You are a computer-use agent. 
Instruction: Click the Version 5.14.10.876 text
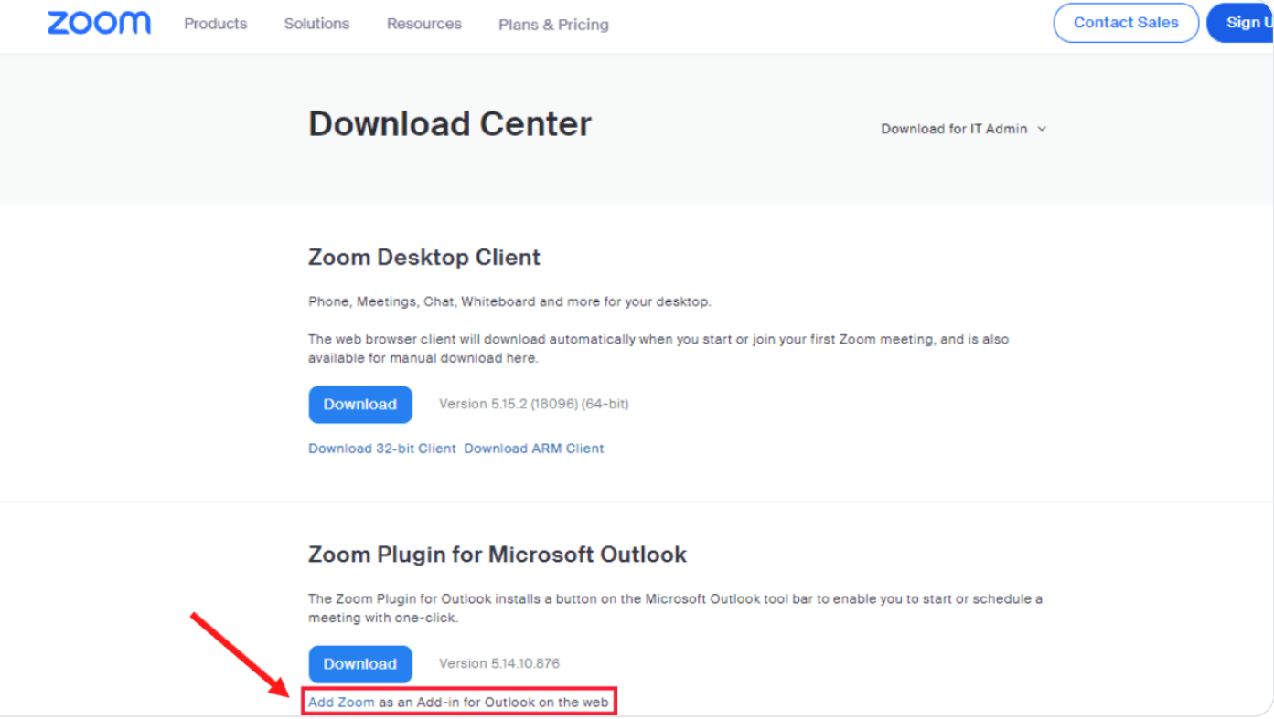[x=498, y=663]
